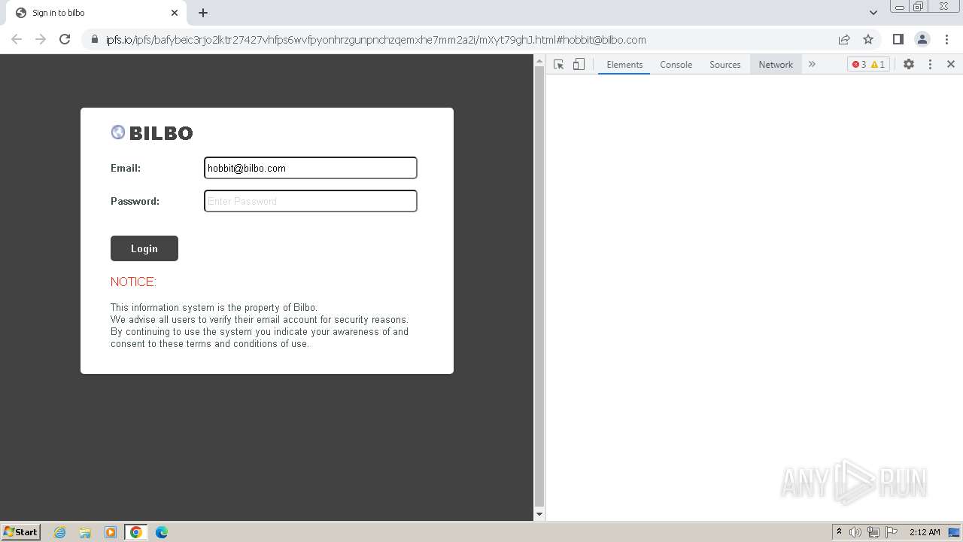This screenshot has height=542, width=963.
Task: Click the NOTICE: red heading
Action: 133,282
